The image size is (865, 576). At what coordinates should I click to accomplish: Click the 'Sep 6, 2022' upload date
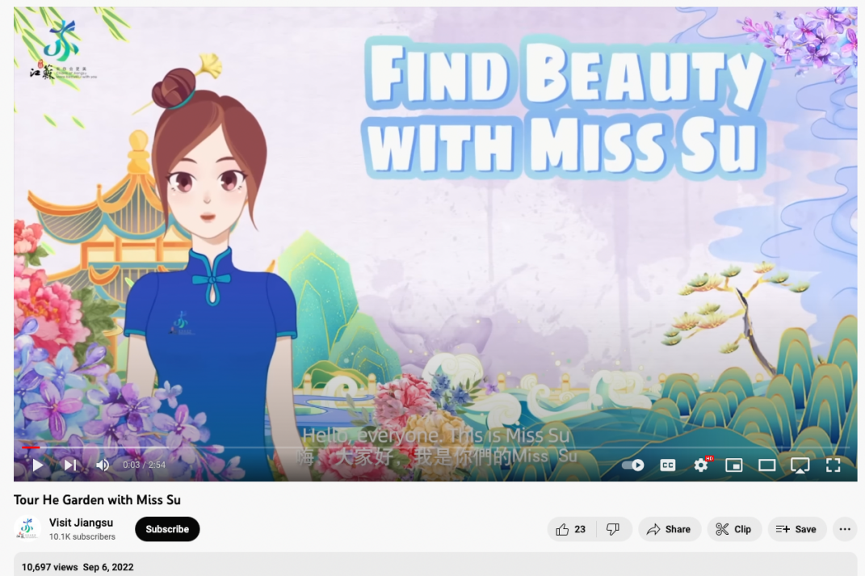(x=108, y=567)
